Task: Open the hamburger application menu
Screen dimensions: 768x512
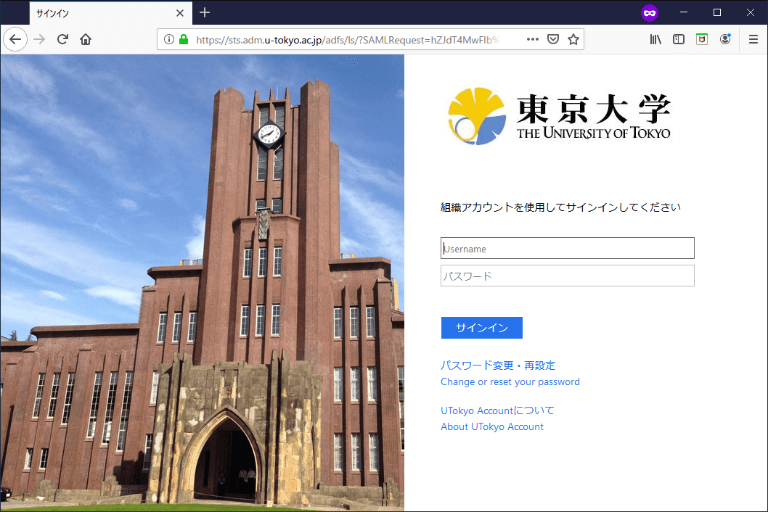Action: (753, 39)
